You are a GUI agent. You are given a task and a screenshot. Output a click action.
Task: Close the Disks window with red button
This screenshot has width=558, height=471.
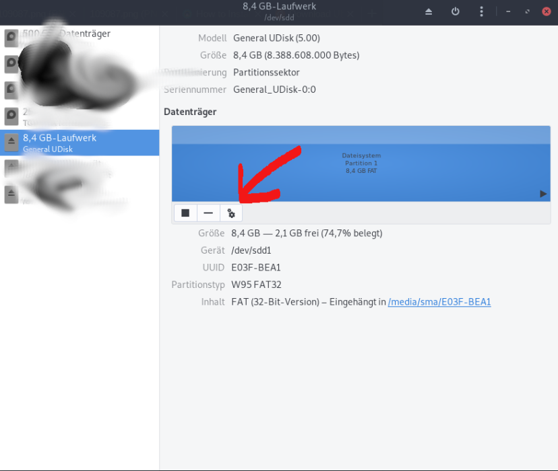(546, 11)
